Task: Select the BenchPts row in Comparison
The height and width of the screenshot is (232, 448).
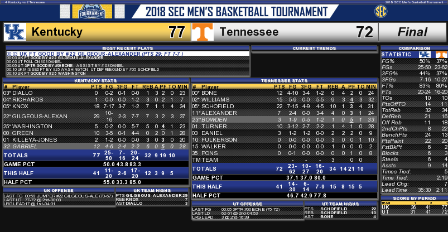Action: point(415,135)
